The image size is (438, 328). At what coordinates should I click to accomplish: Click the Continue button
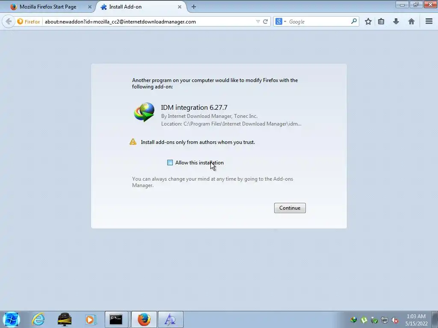tap(290, 208)
